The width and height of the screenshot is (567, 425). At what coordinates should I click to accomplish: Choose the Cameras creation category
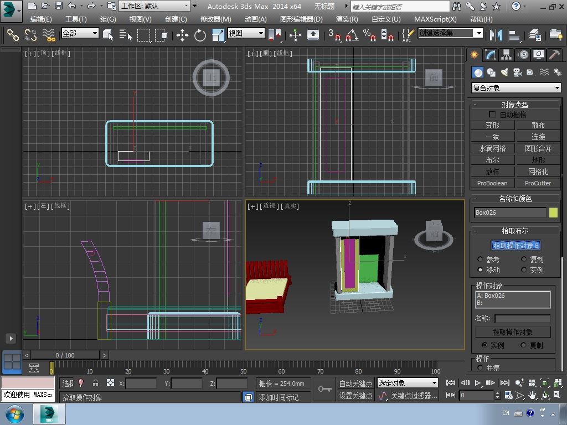pos(517,72)
